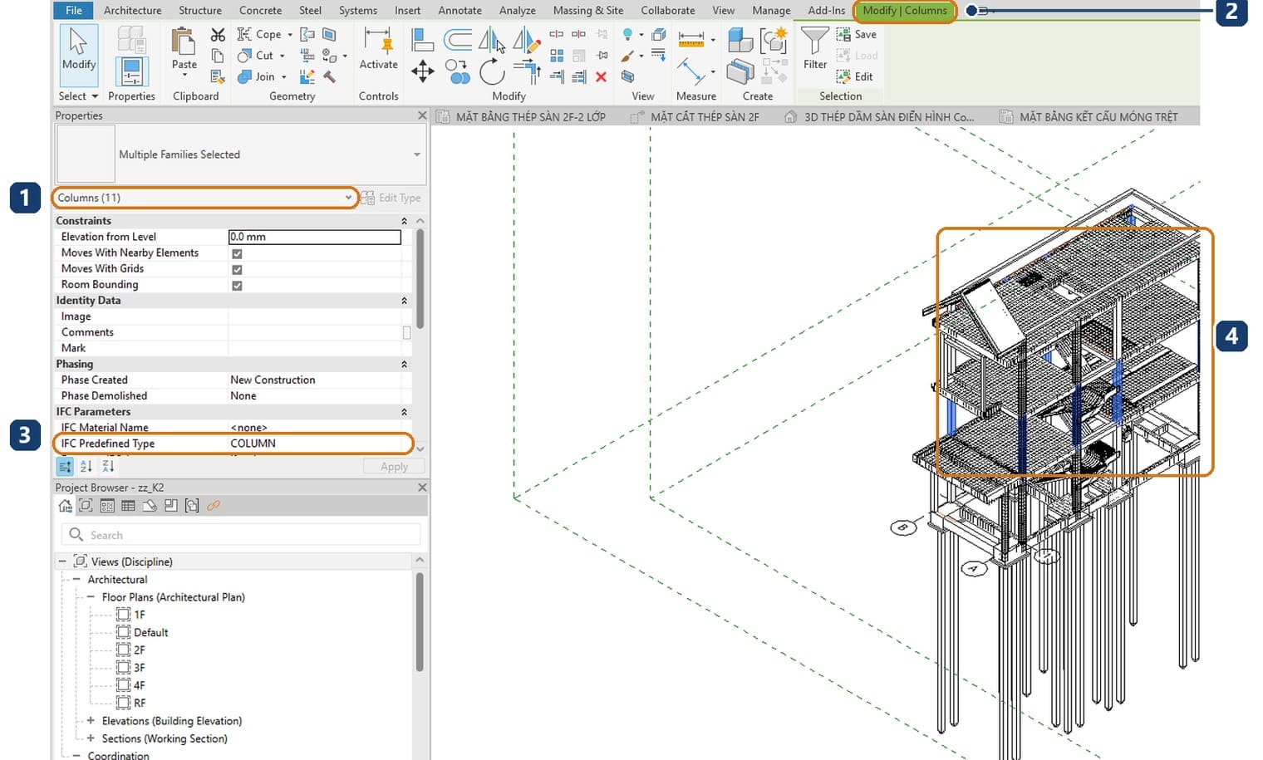Switch to the Structure ribbon tab
Screen dimensions: 1263x760
click(x=200, y=10)
